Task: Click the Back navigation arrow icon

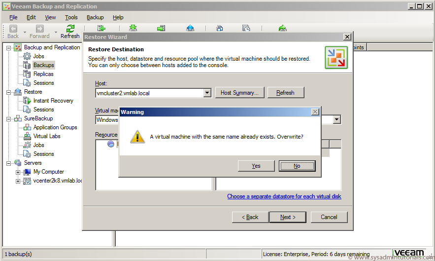Action: 13,29
